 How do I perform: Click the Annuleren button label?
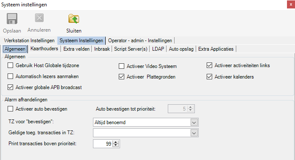(39, 30)
